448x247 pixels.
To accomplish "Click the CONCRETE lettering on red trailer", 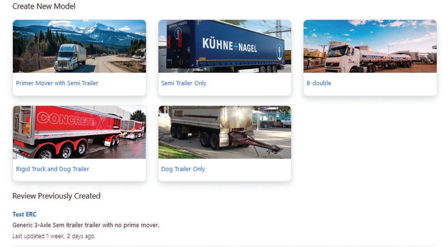I will 66,118.
